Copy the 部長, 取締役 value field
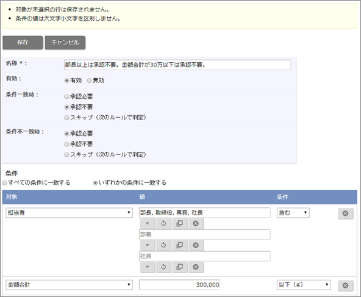361x297 pixels. [179, 223]
